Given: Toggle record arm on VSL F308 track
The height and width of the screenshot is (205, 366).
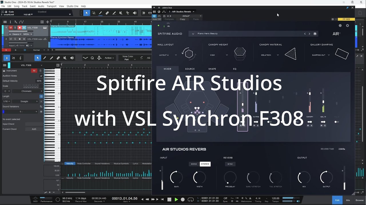Looking at the screenshot, I should point(20,28).
